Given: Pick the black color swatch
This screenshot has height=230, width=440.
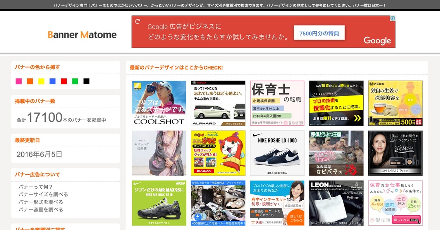Looking at the screenshot, I should [x=86, y=81].
